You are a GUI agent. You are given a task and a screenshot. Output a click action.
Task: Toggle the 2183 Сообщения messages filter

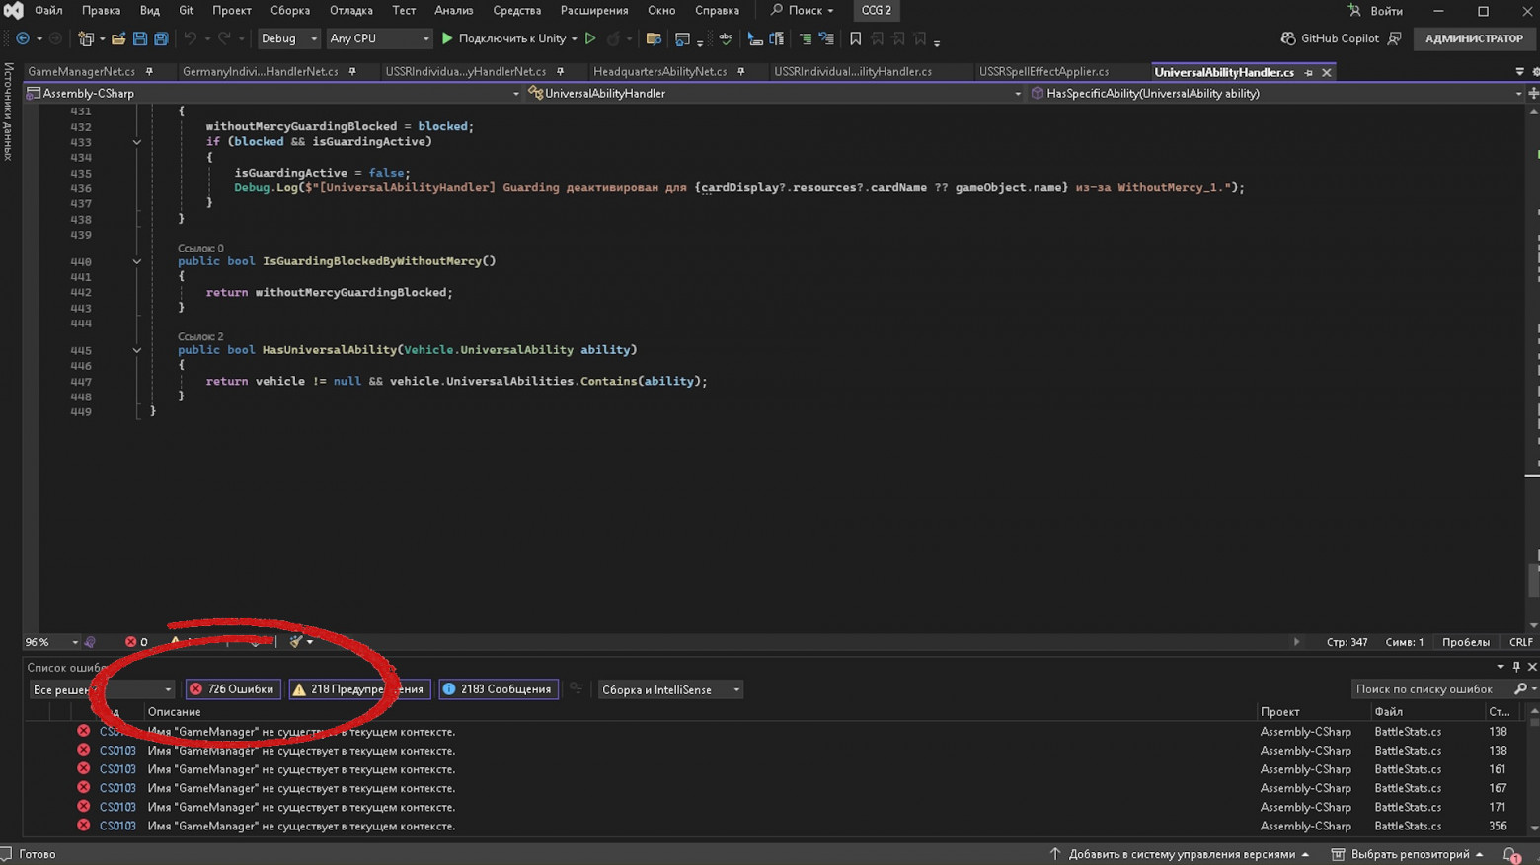(499, 689)
